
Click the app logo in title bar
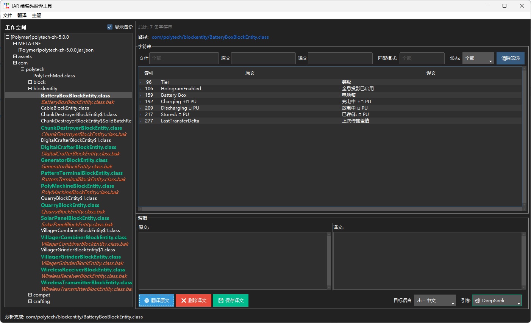coord(6,6)
